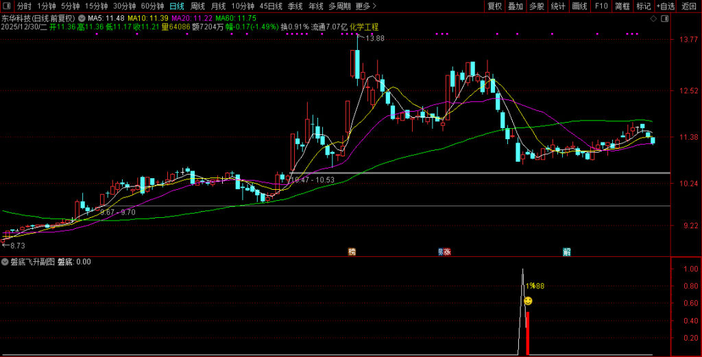Screen dimensions: 702x357
Task: Expand the main chart indicator dropdown arrow
Action: click(x=83, y=18)
